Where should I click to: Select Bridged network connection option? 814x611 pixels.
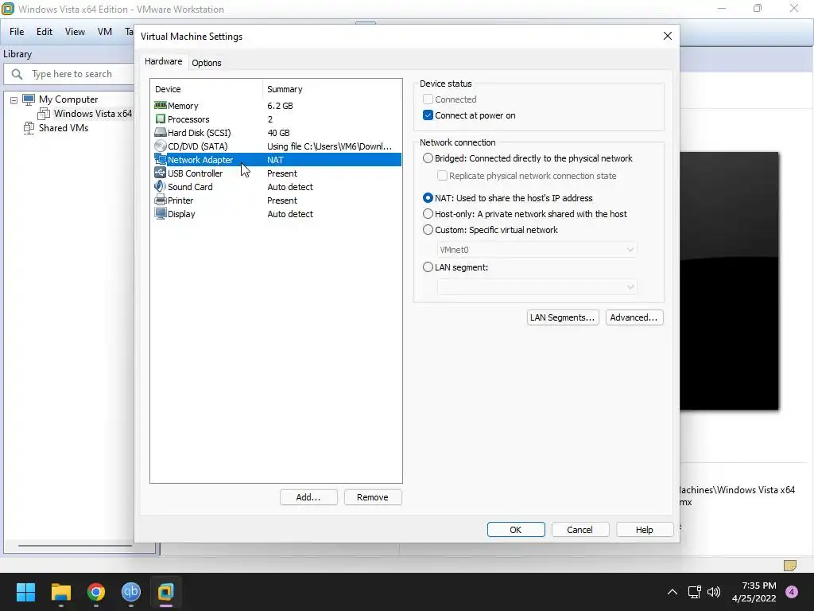click(x=428, y=158)
